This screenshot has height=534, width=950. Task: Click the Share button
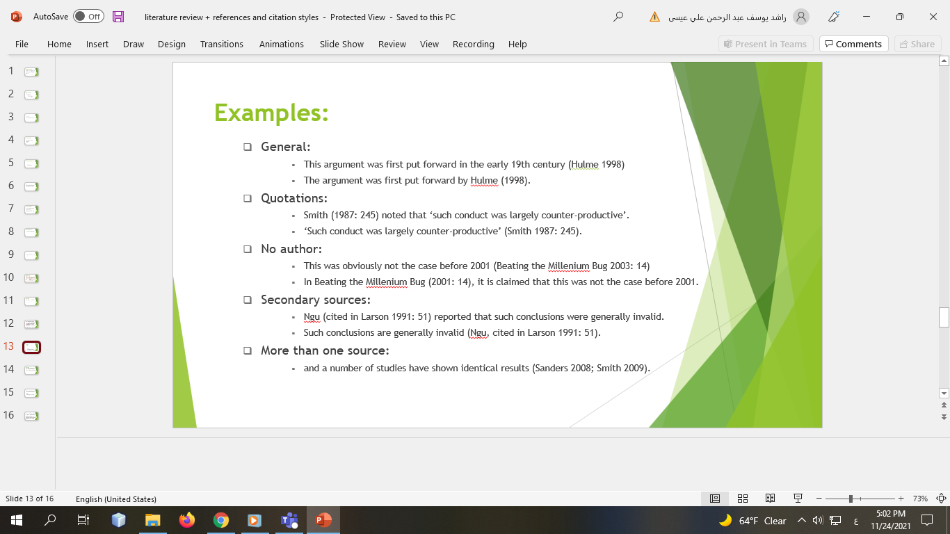point(917,44)
